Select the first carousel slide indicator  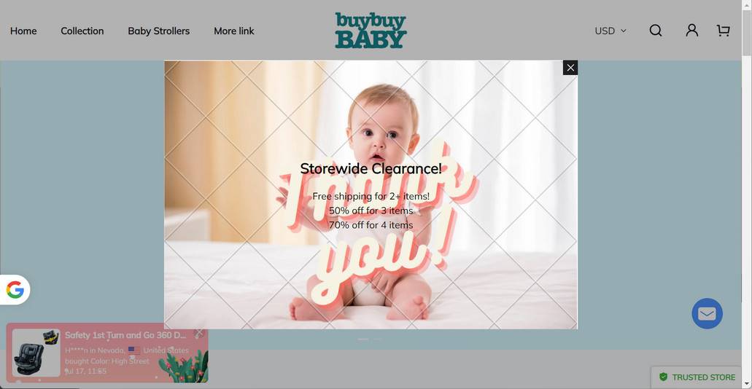(363, 339)
